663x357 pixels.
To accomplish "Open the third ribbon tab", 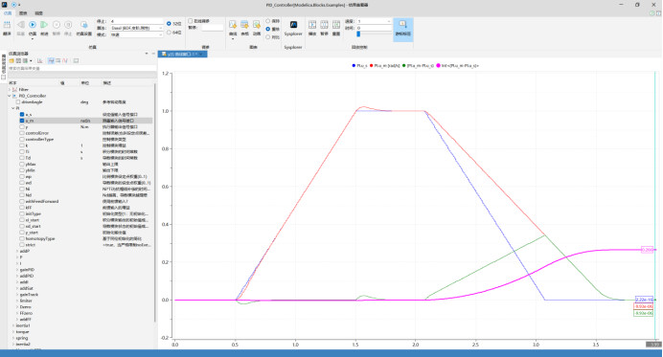I will (38, 13).
